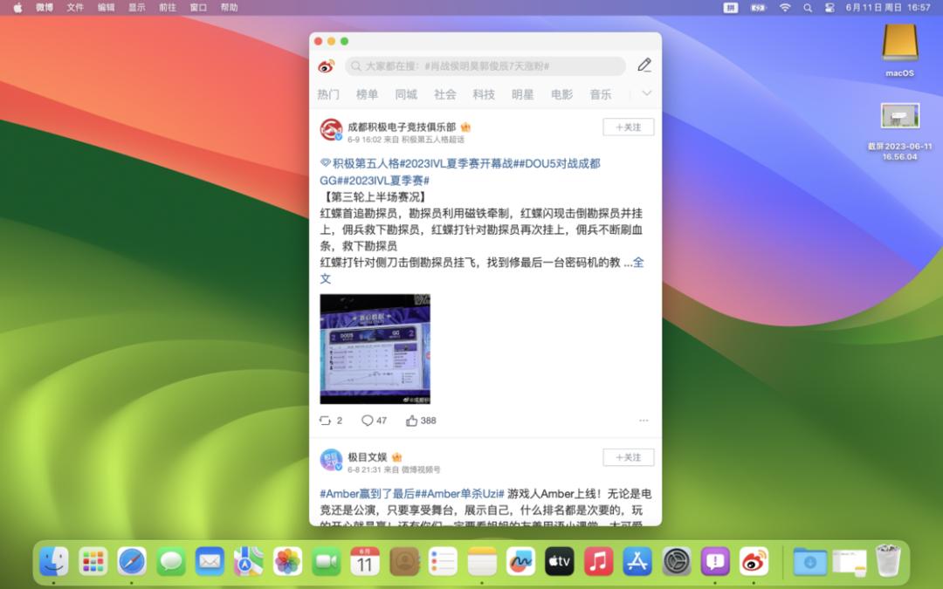
Task: Switch to the 科技 tab
Action: coord(484,94)
